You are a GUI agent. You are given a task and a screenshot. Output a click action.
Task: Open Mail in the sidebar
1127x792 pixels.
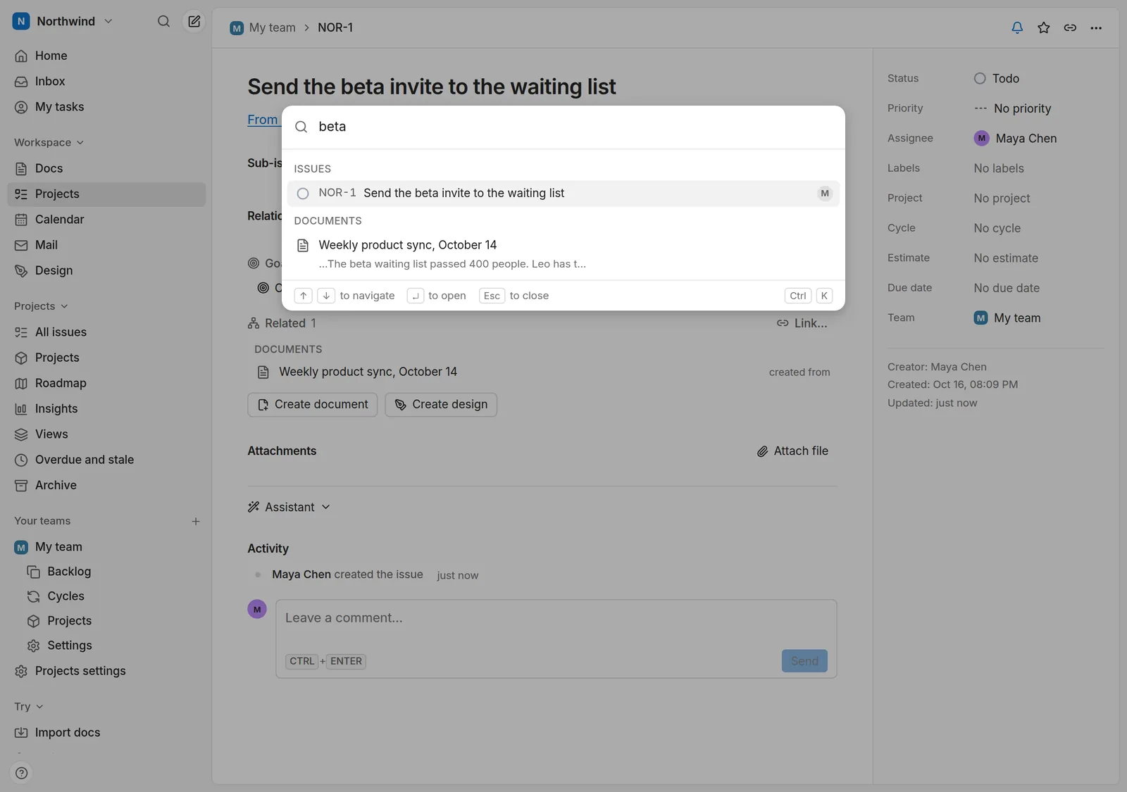click(x=106, y=245)
